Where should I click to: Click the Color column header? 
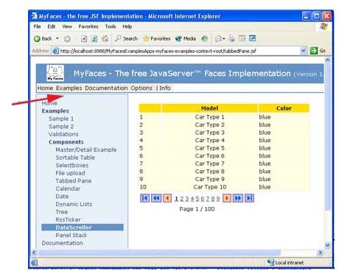coord(284,108)
